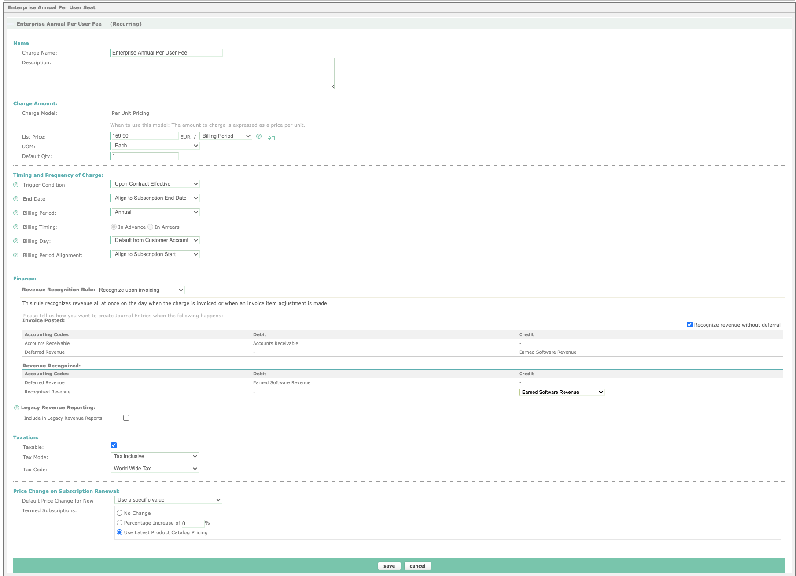Uncheck Recognize revenue without deferral

pyautogui.click(x=690, y=325)
